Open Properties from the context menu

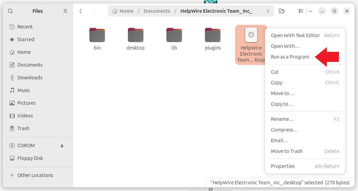coord(305,166)
